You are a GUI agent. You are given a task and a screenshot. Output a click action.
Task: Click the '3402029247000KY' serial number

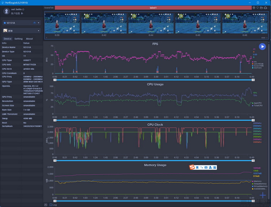pyautogui.click(x=33, y=126)
